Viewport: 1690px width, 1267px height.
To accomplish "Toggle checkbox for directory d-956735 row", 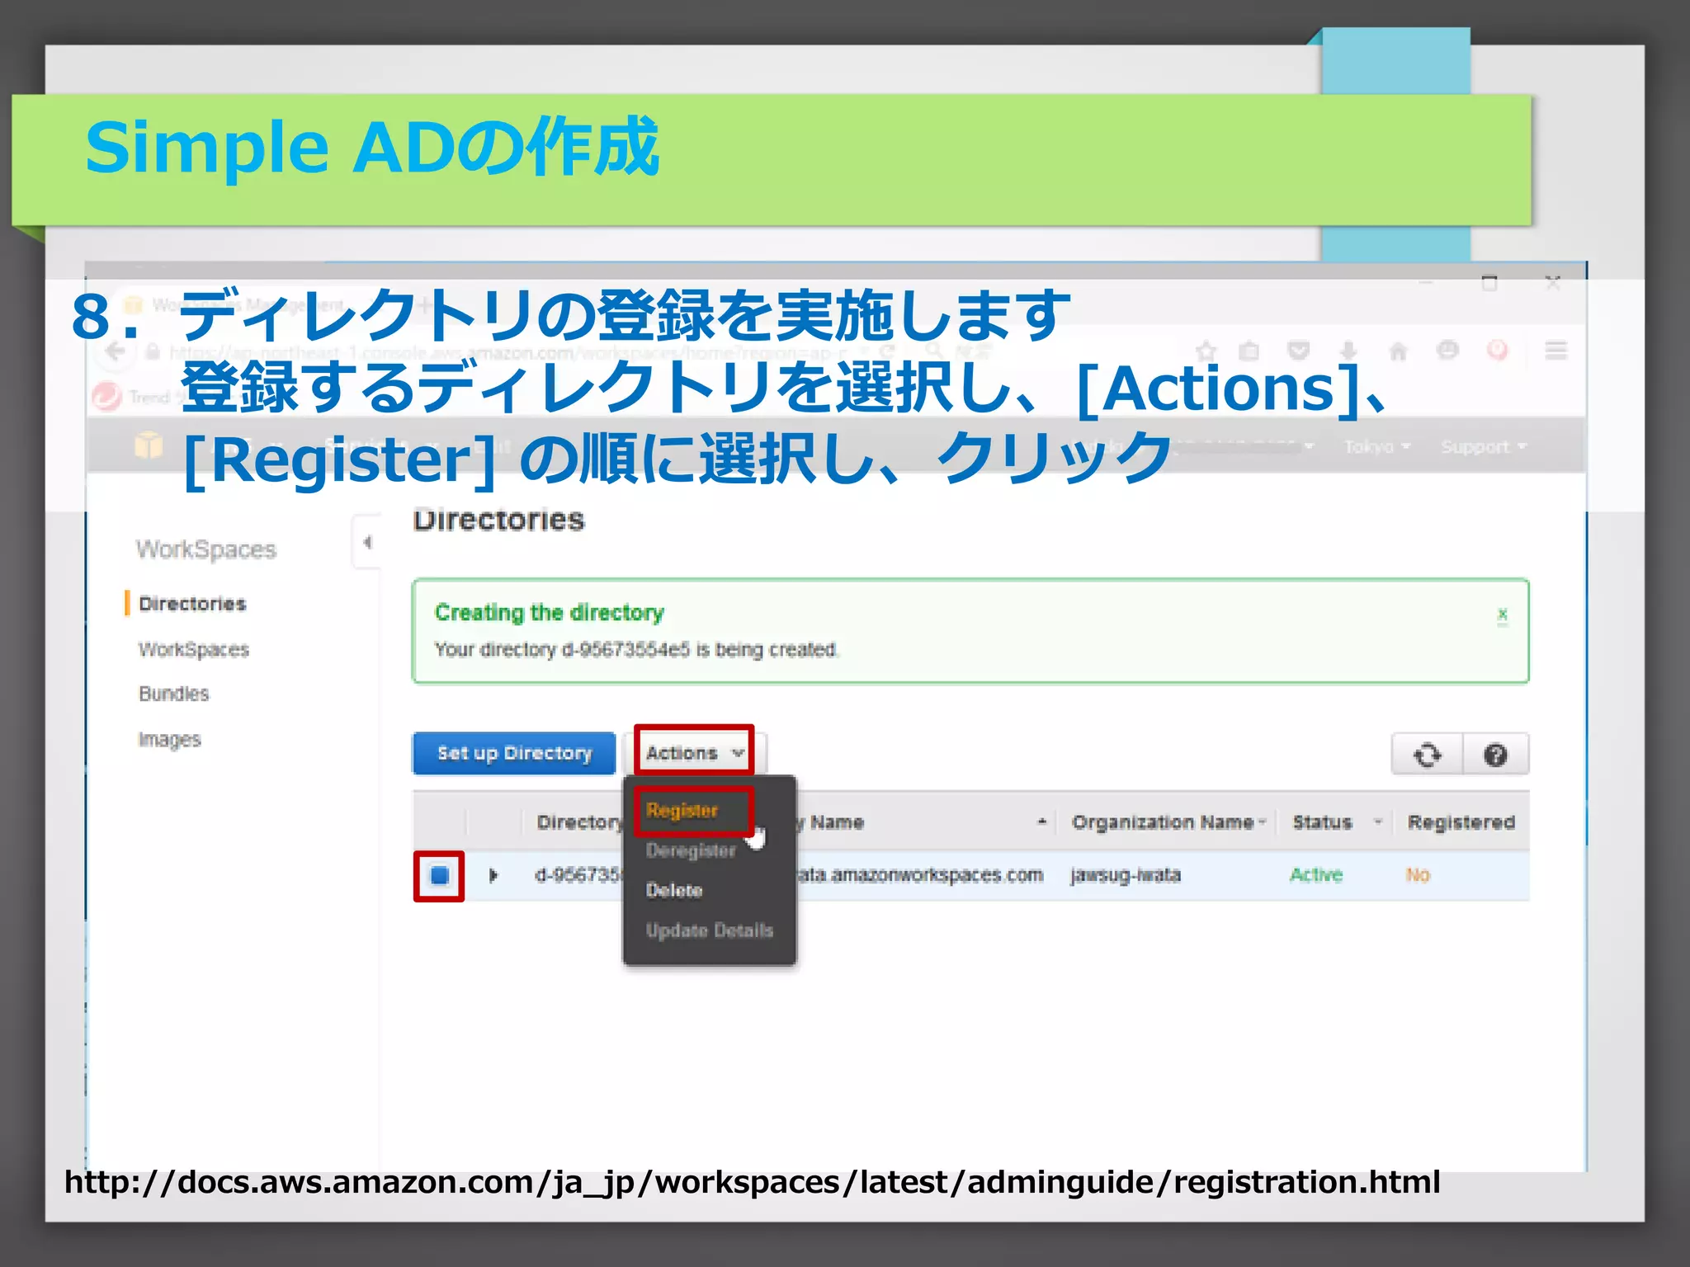I will point(439,875).
